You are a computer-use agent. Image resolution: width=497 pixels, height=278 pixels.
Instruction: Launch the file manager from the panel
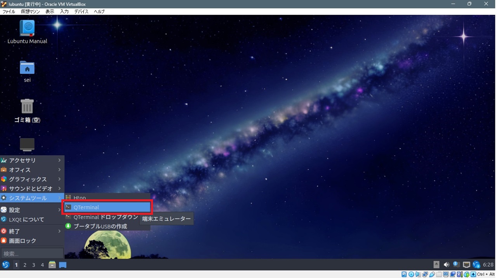(x=52, y=265)
